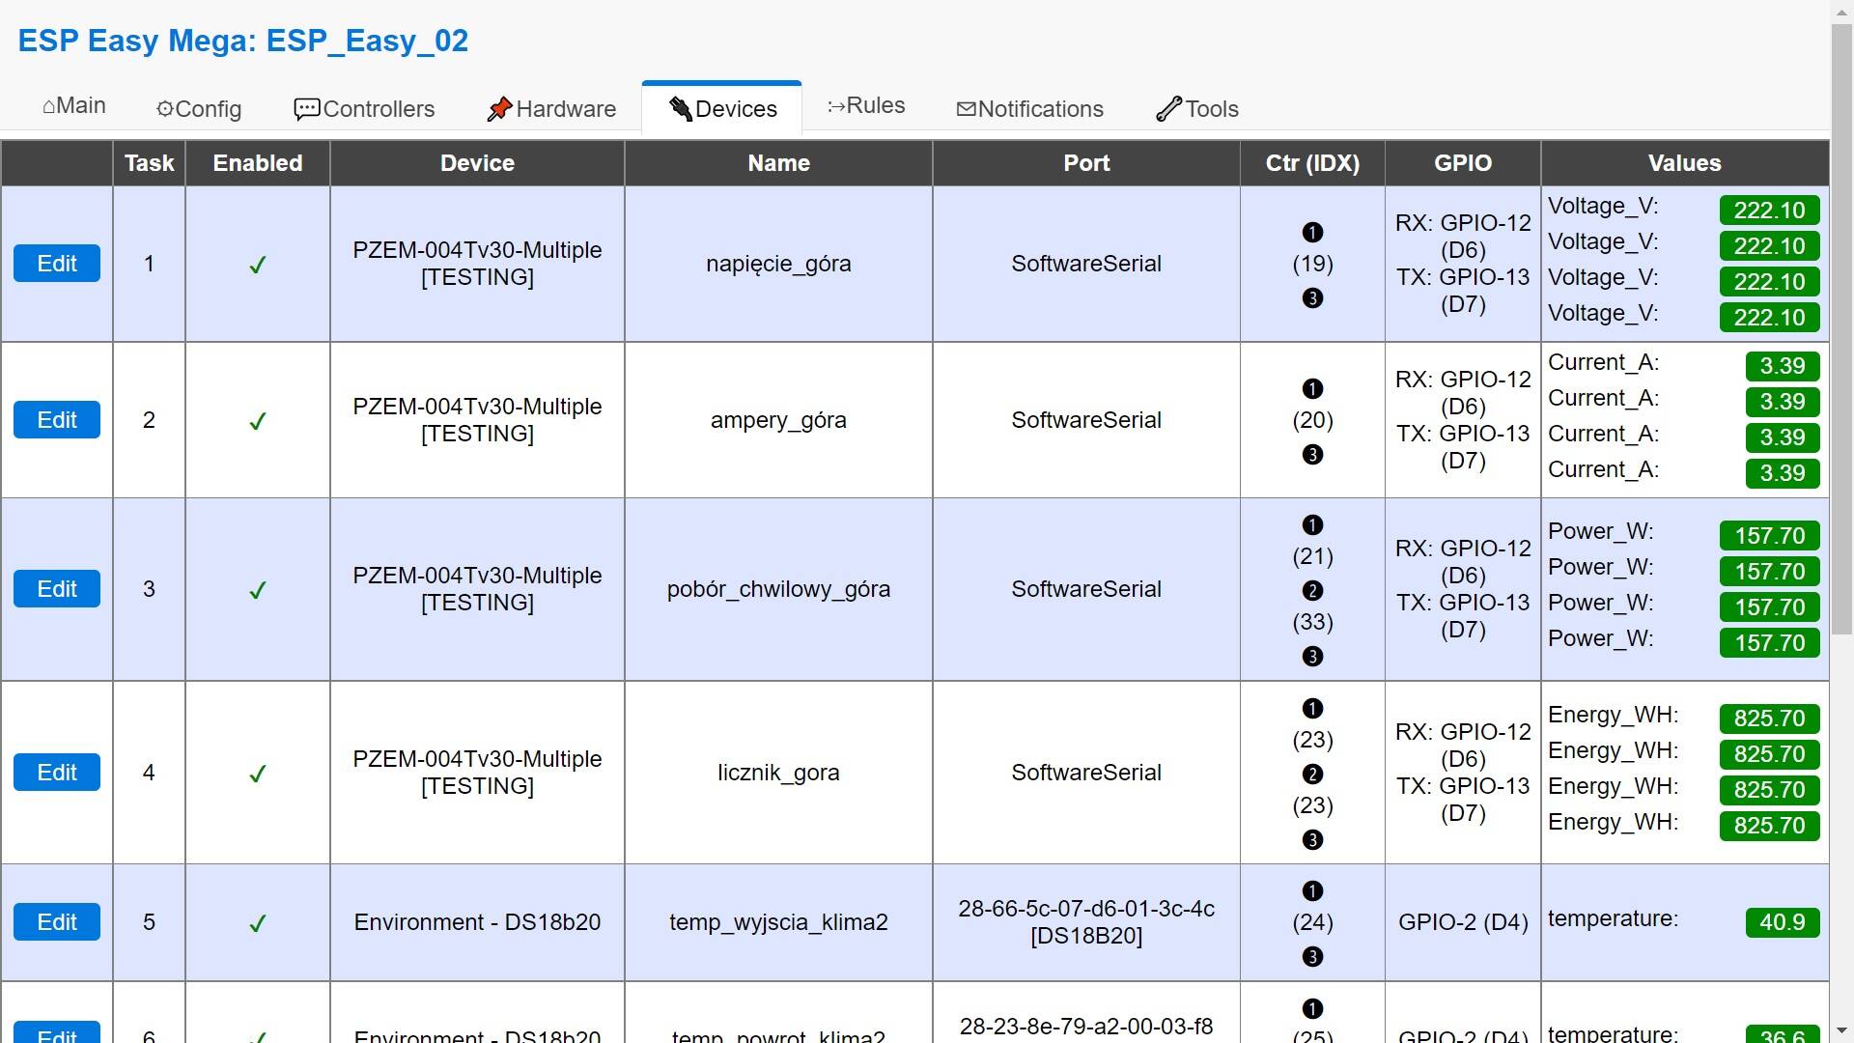Click controller 1 icon above IDX (24)
The height and width of the screenshot is (1043, 1854).
(1312, 890)
